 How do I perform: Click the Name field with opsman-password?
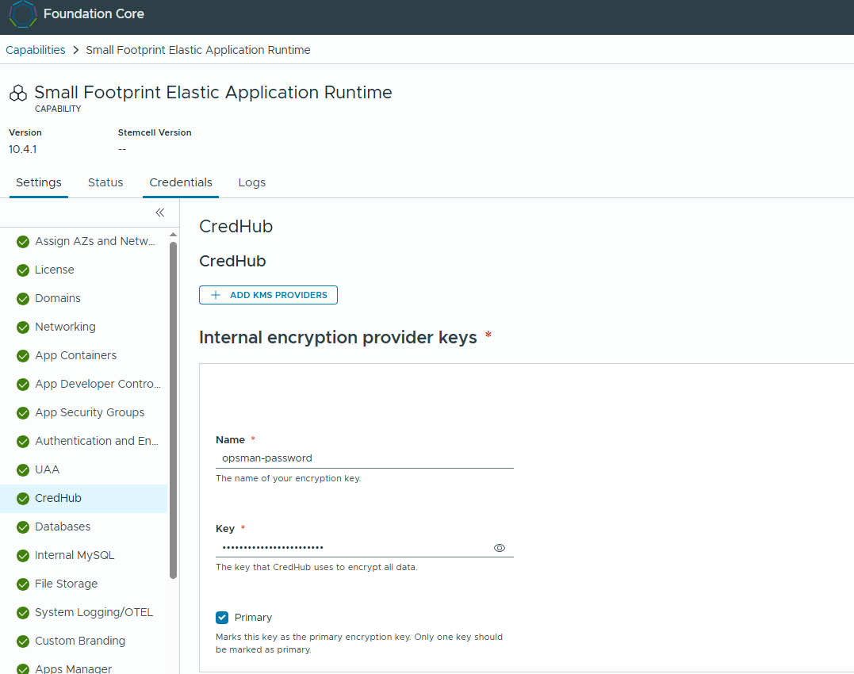point(365,458)
